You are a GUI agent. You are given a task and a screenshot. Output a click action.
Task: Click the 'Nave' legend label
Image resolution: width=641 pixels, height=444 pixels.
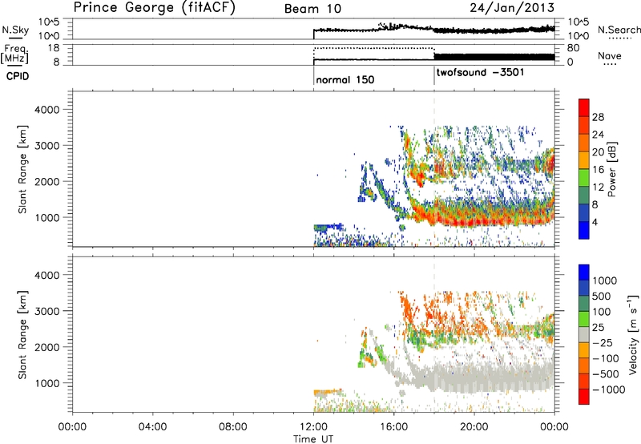(x=610, y=55)
